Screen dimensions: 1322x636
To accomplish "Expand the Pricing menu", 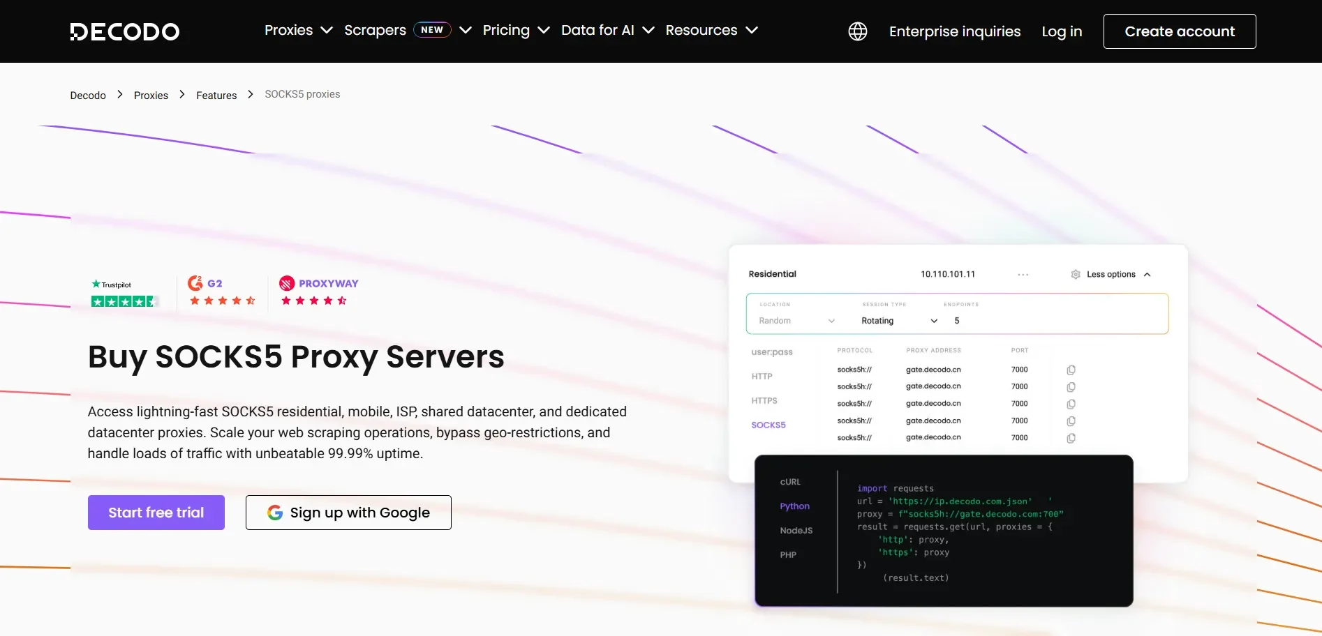I will pyautogui.click(x=516, y=30).
